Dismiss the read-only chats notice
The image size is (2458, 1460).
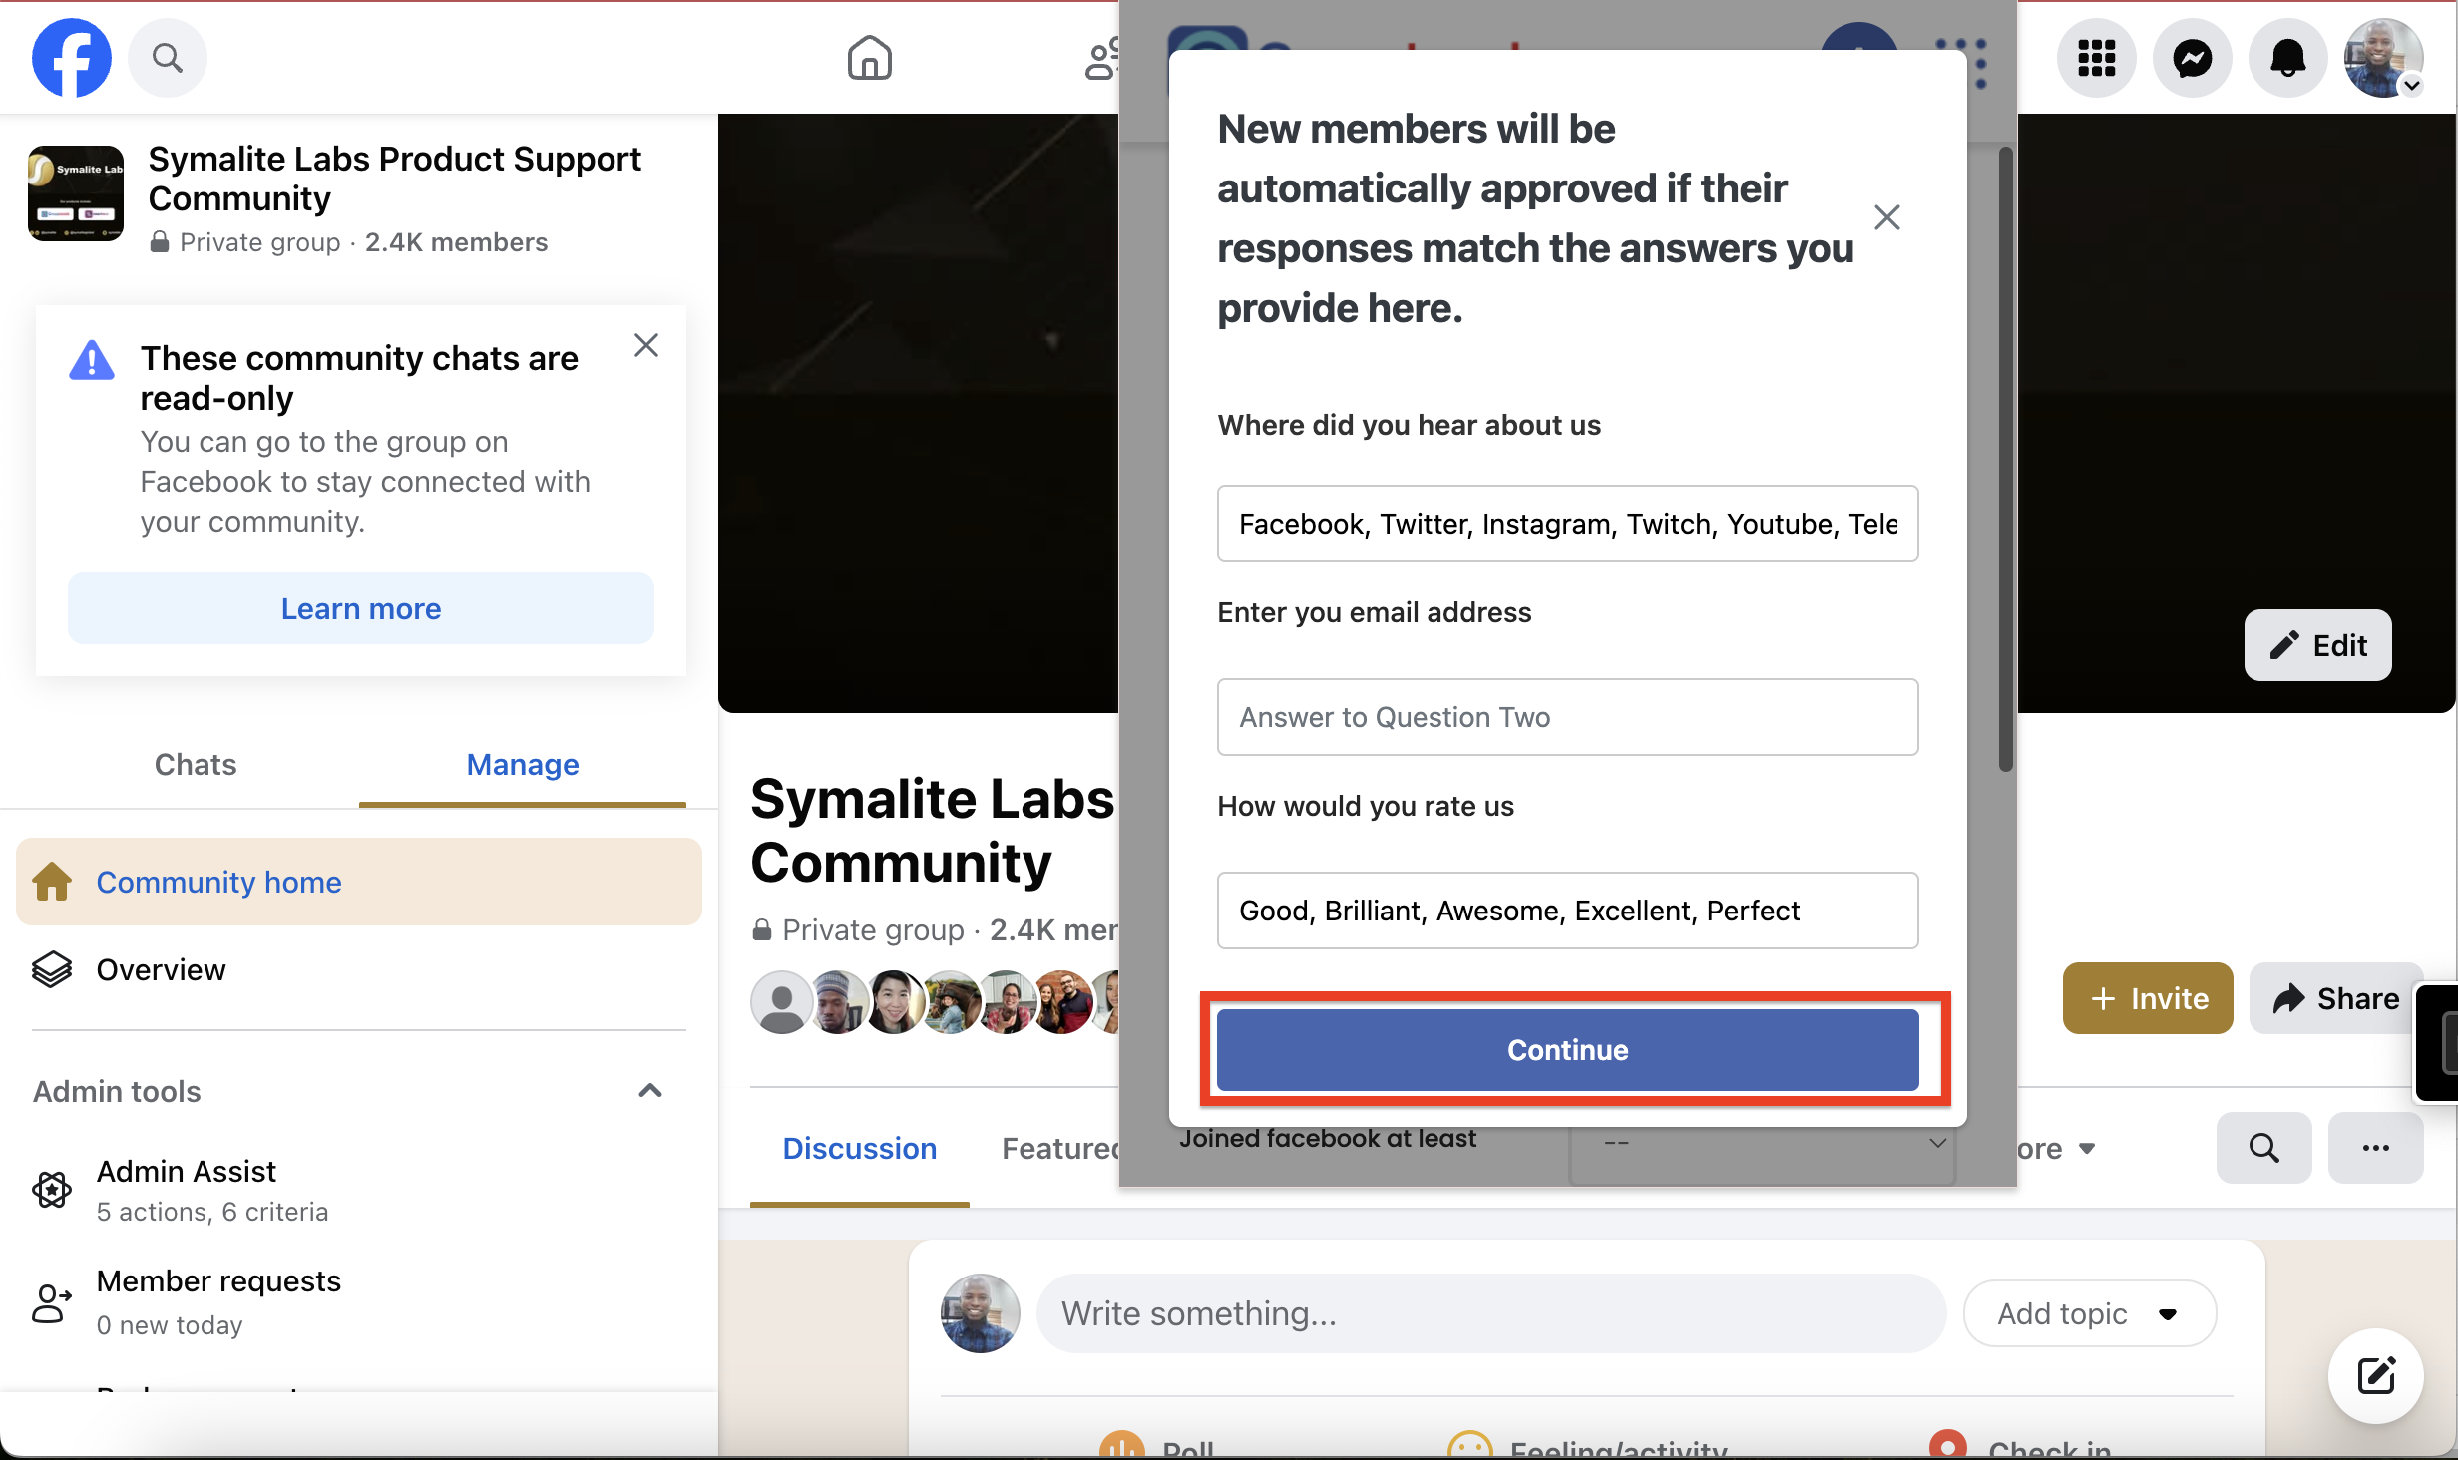pos(646,345)
